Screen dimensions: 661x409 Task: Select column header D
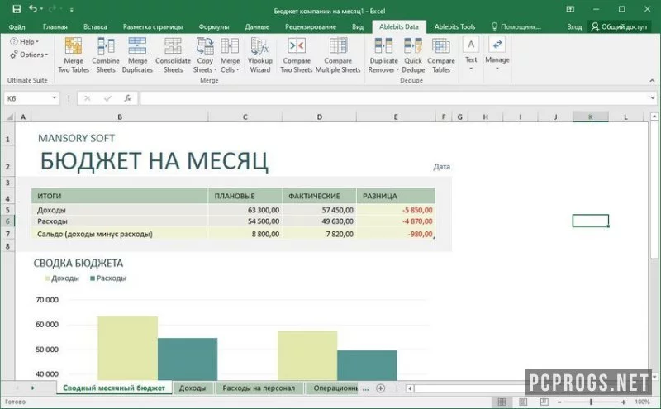[319, 117]
